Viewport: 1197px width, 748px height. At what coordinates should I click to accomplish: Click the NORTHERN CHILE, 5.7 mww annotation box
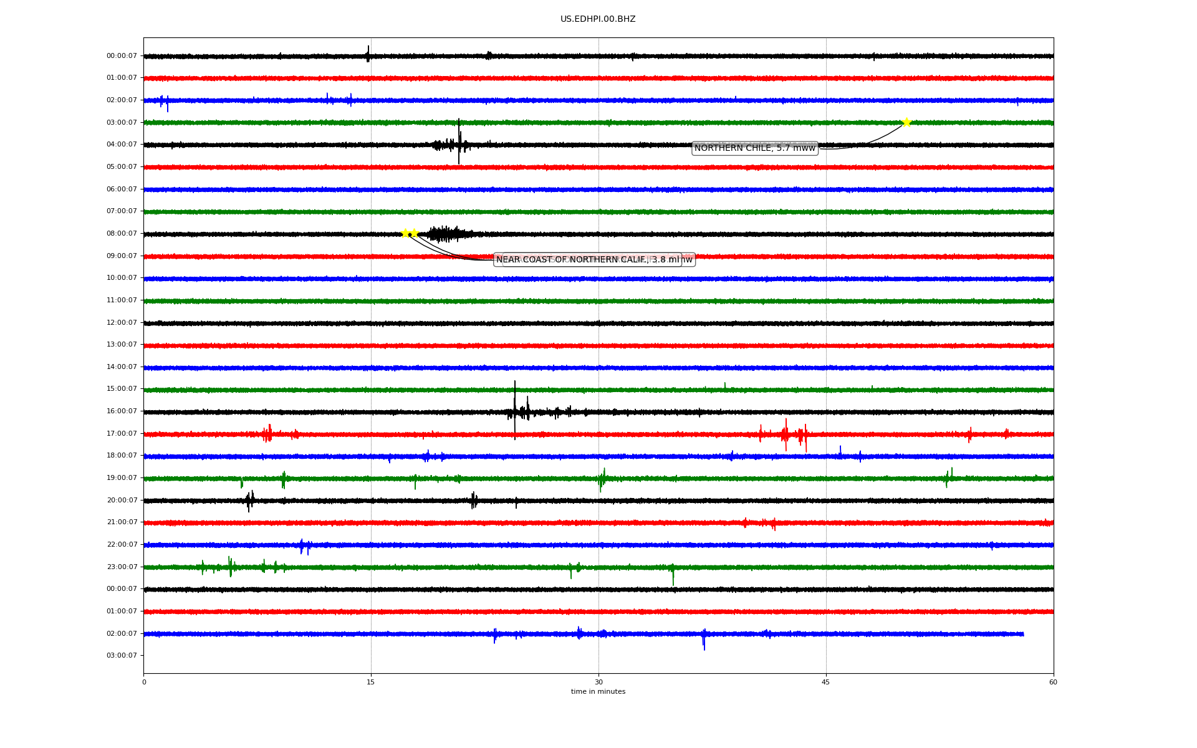click(x=755, y=148)
